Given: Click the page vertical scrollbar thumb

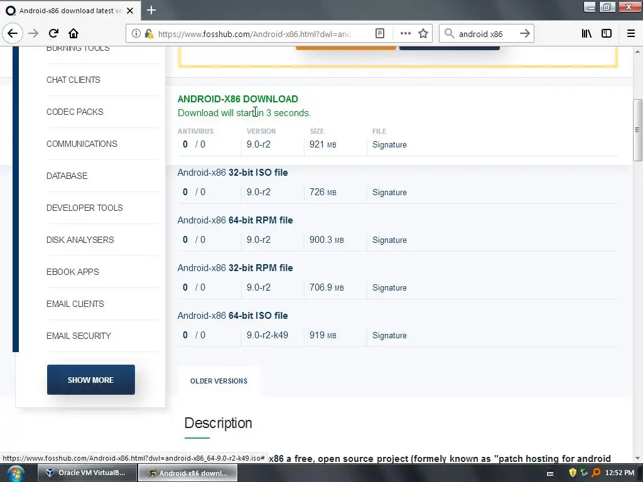Looking at the screenshot, I should click(x=637, y=130).
